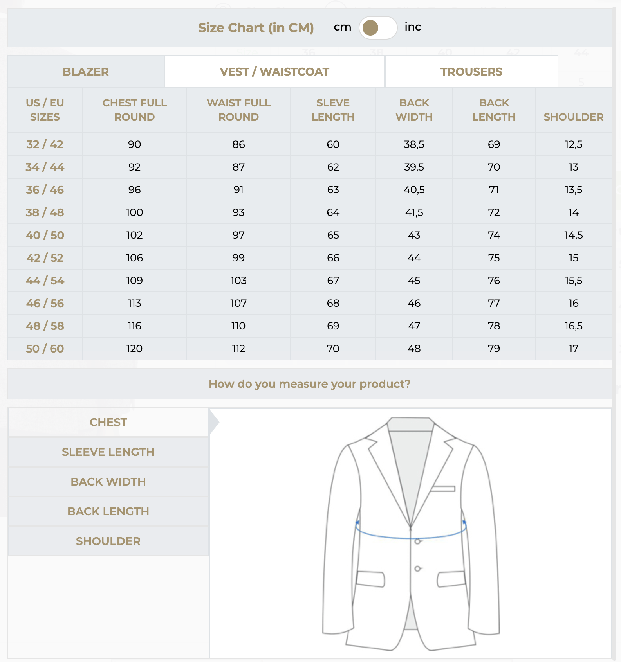Open the TROUSERS tab
This screenshot has width=621, height=662.
click(471, 72)
